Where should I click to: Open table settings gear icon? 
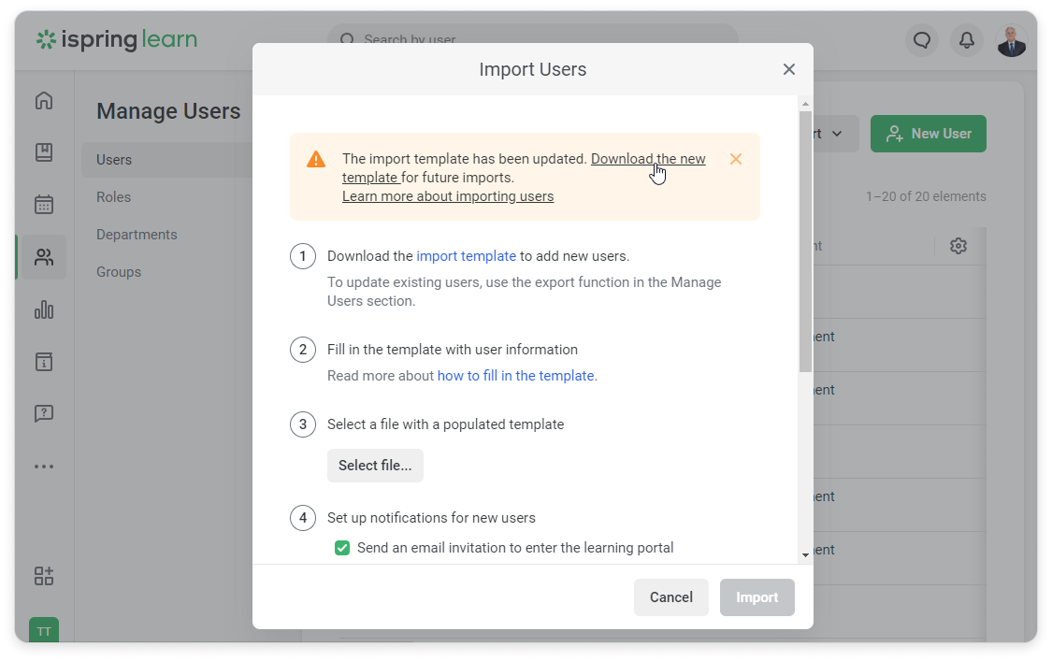[x=958, y=246]
